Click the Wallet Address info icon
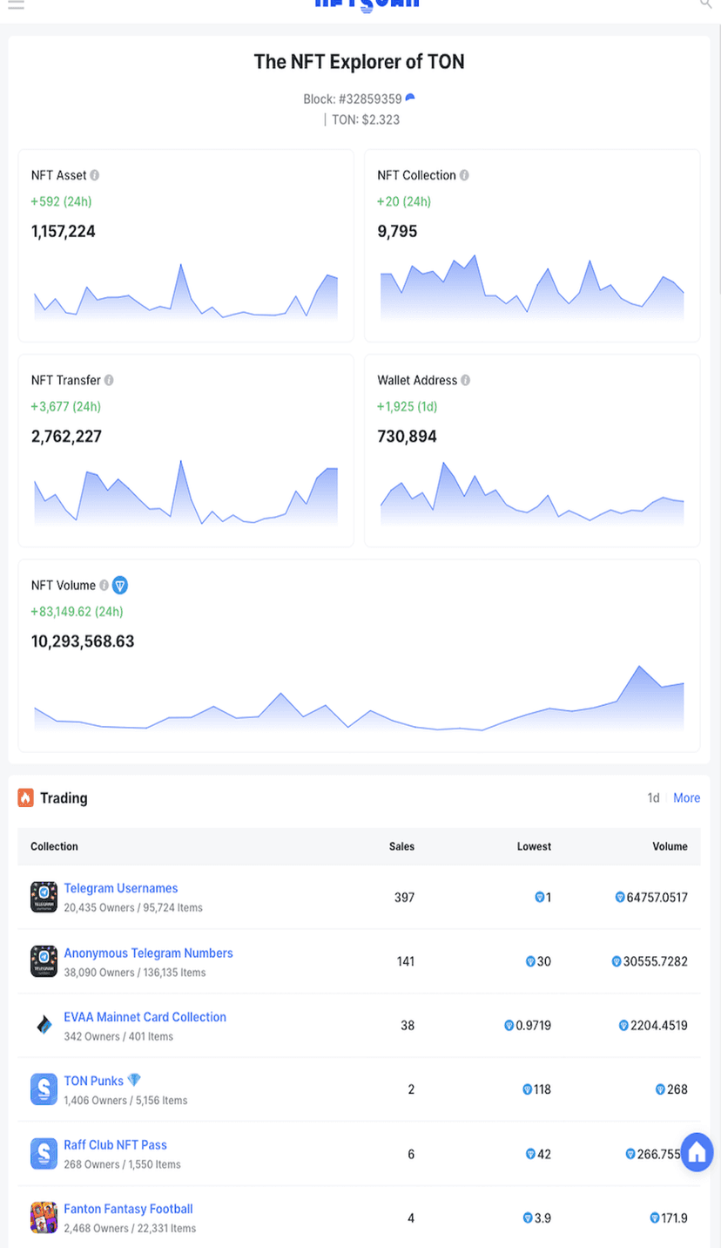 point(466,380)
